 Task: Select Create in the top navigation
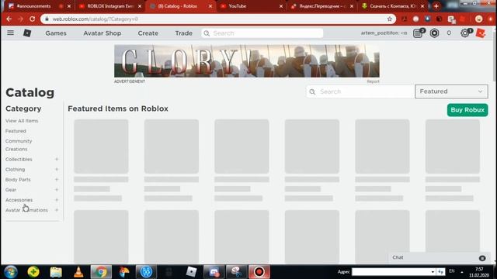(148, 33)
